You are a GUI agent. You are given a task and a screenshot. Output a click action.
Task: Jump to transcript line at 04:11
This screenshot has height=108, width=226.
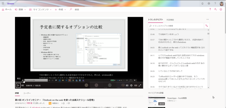[178, 57]
